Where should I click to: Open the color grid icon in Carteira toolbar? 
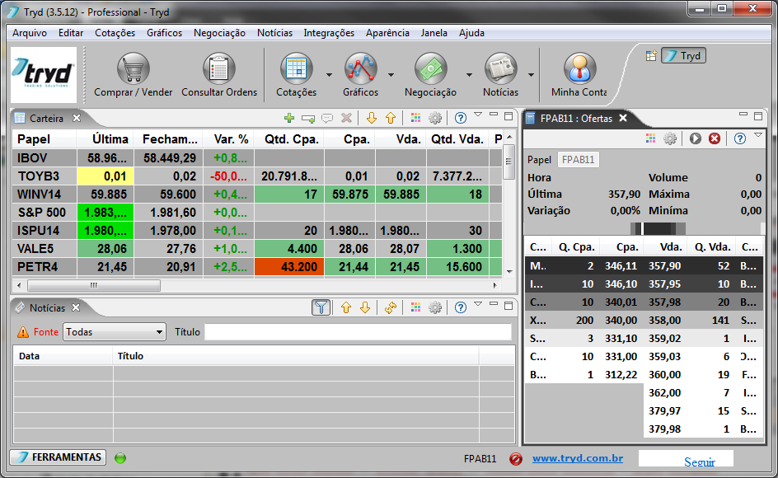click(x=416, y=118)
